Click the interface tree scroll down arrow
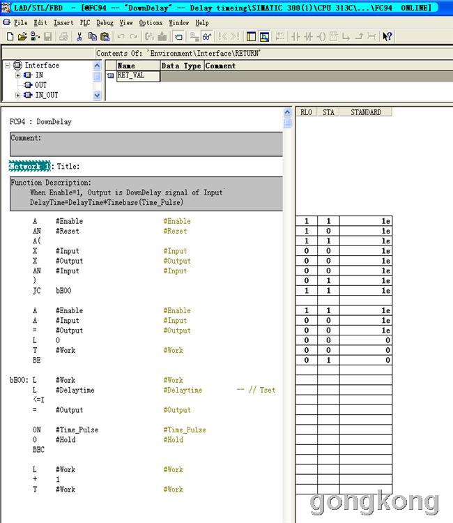 pos(97,96)
